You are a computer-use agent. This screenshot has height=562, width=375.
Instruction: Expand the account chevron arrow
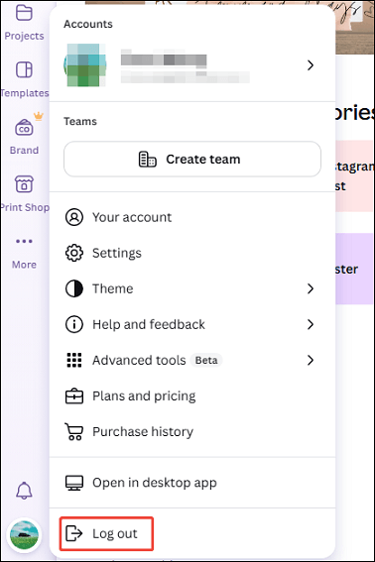point(311,65)
